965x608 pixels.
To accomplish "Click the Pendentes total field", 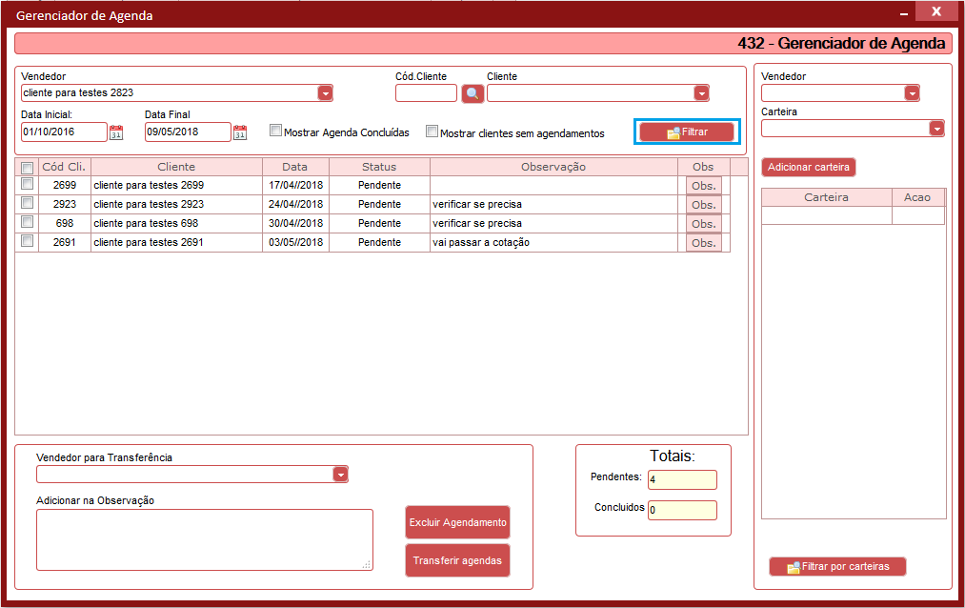I will tap(682, 479).
